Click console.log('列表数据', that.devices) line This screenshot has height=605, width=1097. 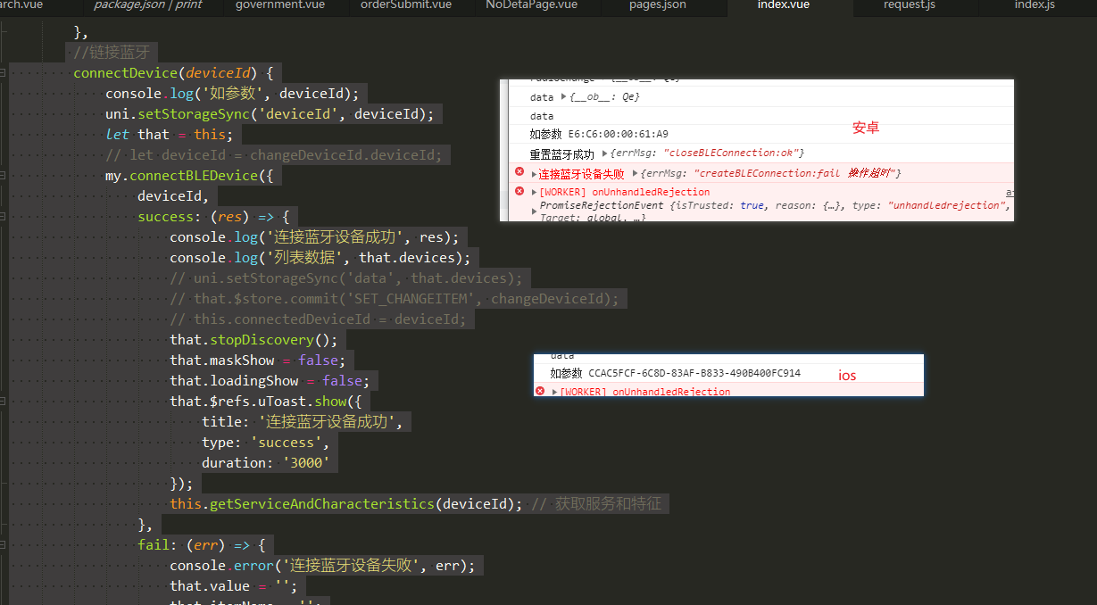pyautogui.click(x=320, y=258)
